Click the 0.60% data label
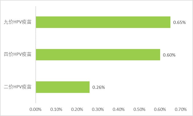 (169, 55)
